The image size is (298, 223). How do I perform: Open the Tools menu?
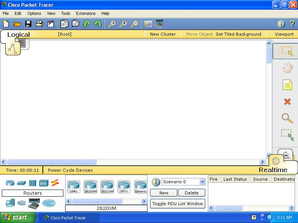[66, 13]
